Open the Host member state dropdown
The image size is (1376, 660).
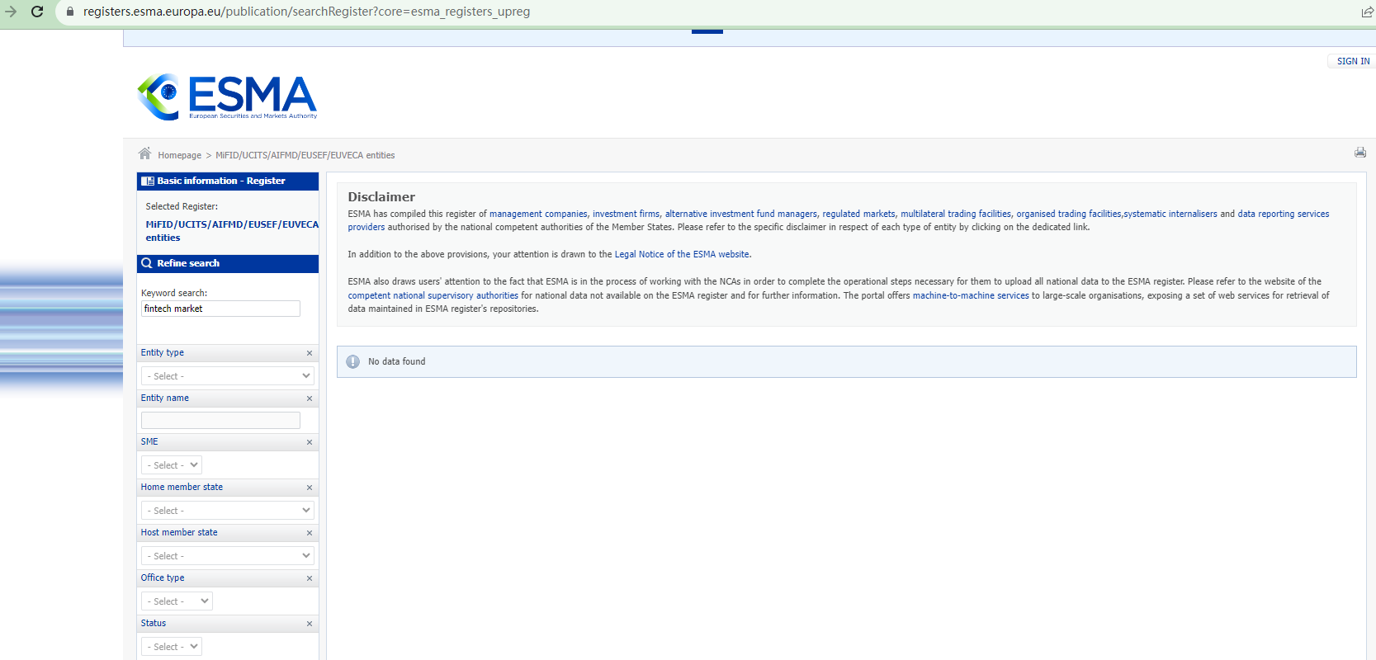coord(228,556)
